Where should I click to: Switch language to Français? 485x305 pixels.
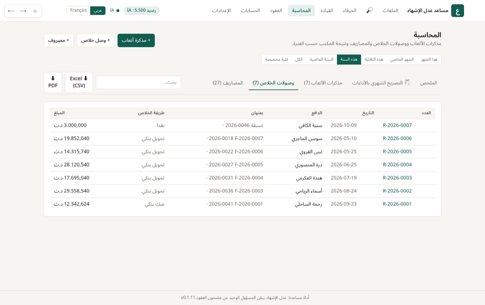click(x=78, y=11)
